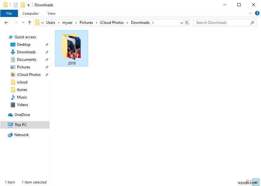This screenshot has height=186, width=261.
Task: Select Downloads in the address breadcrumb
Action: [x=140, y=23]
